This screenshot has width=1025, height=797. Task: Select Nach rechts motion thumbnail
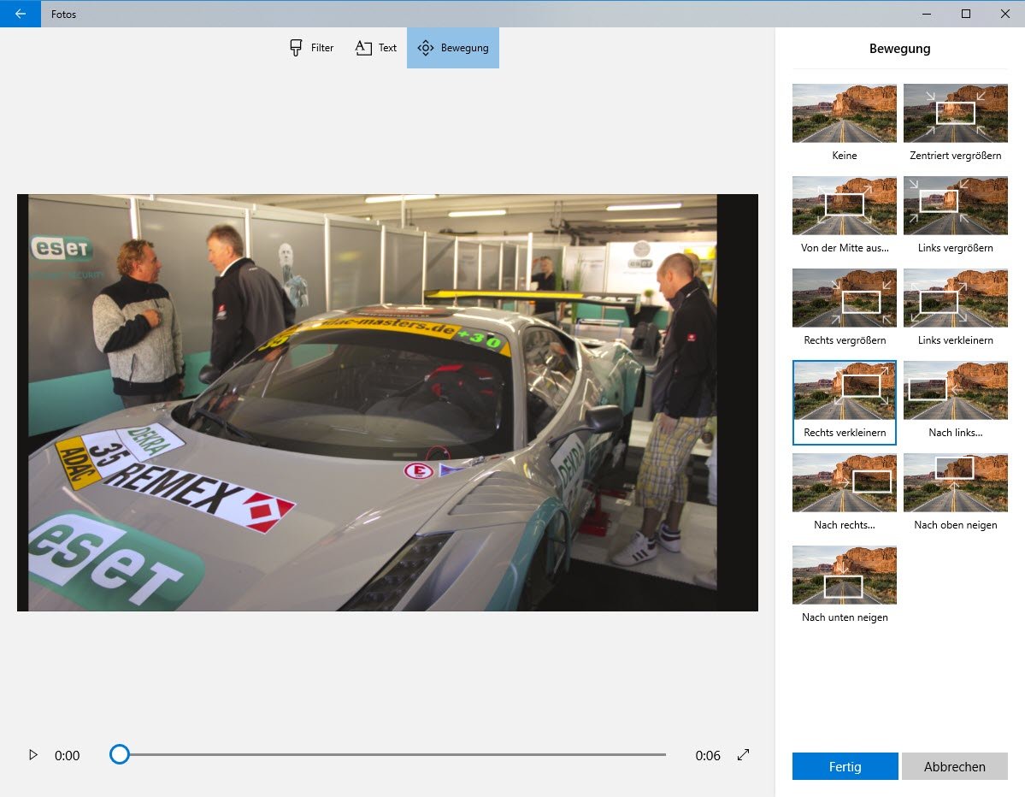point(844,482)
